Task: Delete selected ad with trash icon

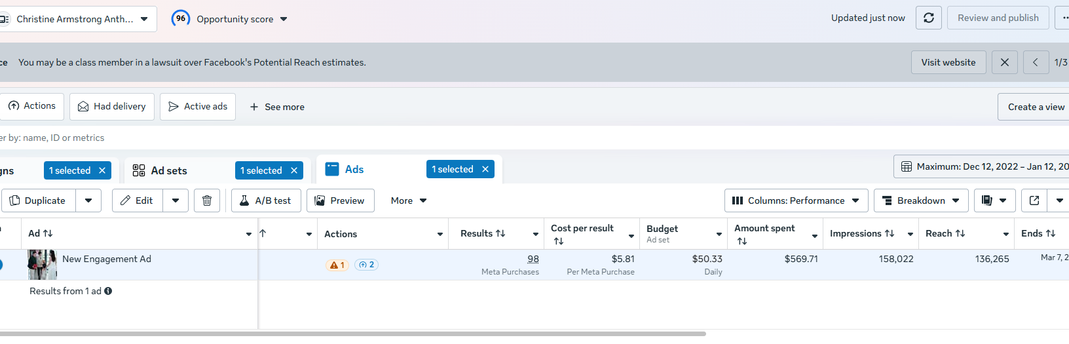Action: 207,201
